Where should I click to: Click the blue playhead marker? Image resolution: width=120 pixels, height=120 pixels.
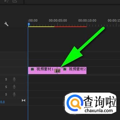29,24
